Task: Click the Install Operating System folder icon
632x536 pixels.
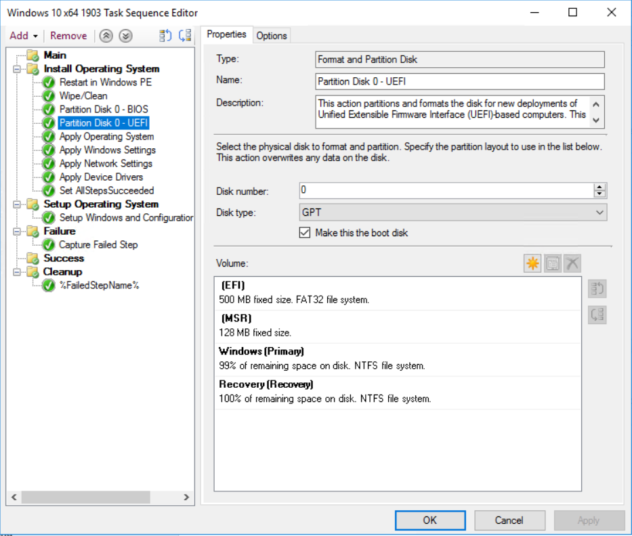Action: pyautogui.click(x=33, y=69)
